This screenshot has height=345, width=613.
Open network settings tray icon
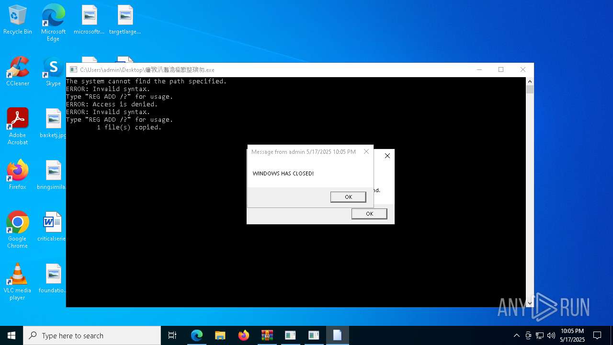pyautogui.click(x=540, y=335)
